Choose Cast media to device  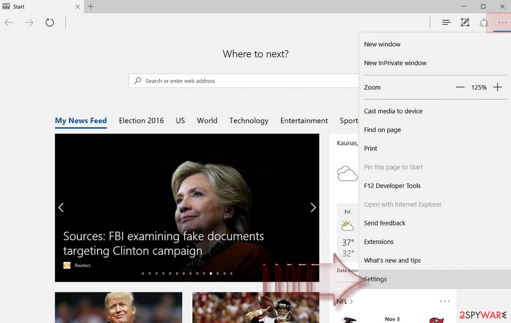pyautogui.click(x=393, y=111)
